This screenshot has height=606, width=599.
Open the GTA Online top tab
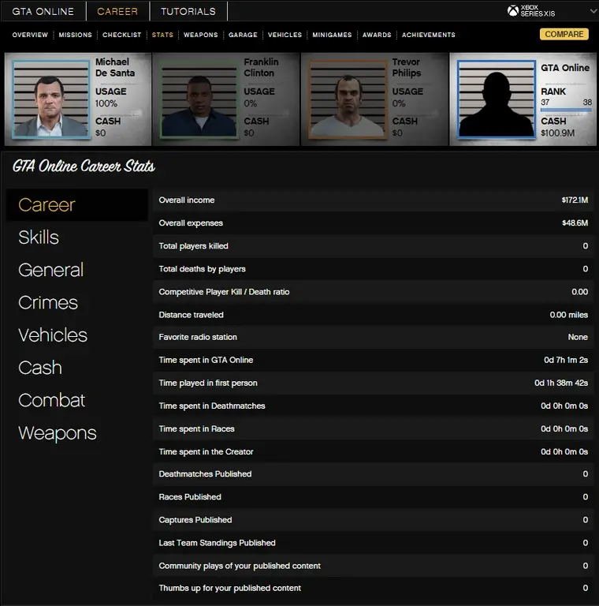tap(43, 11)
